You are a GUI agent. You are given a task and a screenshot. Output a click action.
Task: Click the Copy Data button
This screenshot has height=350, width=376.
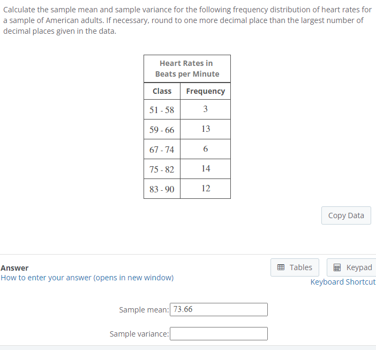tap(346, 215)
